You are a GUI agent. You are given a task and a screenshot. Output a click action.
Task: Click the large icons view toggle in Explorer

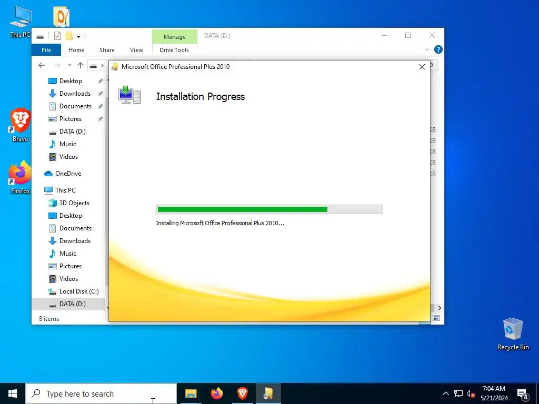click(x=436, y=318)
